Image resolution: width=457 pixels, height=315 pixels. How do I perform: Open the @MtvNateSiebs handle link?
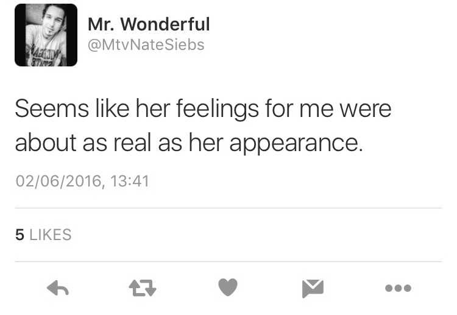(146, 45)
